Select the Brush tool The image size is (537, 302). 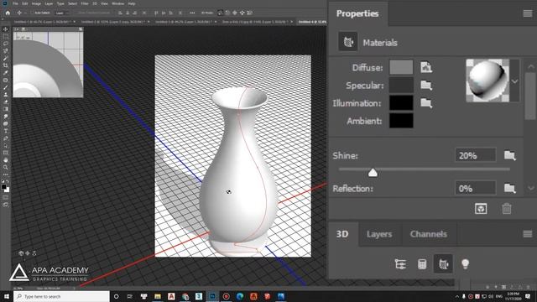pos(6,87)
